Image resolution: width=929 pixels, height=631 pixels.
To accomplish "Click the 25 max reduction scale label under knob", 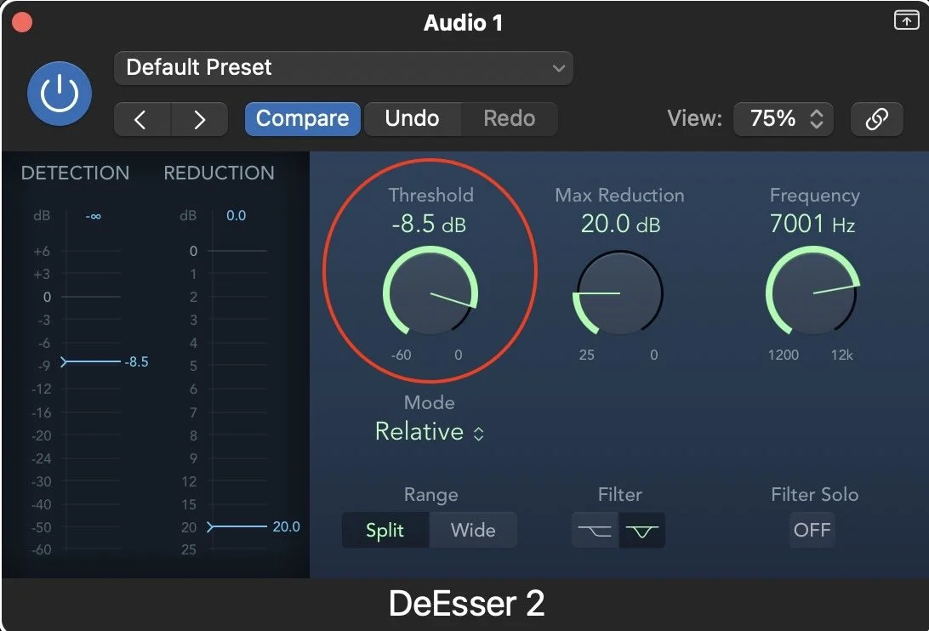I will pyautogui.click(x=586, y=355).
